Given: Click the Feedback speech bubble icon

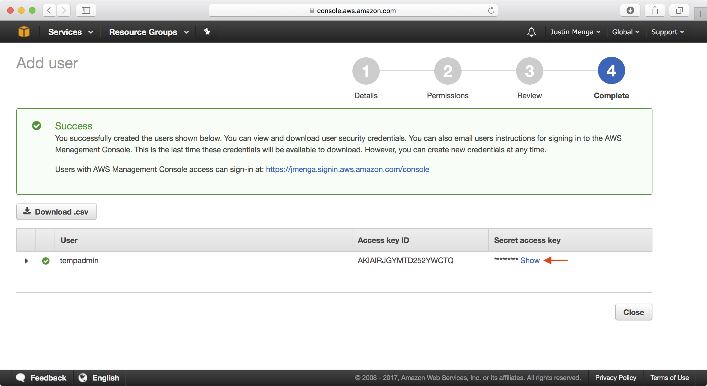Looking at the screenshot, I should pos(20,378).
